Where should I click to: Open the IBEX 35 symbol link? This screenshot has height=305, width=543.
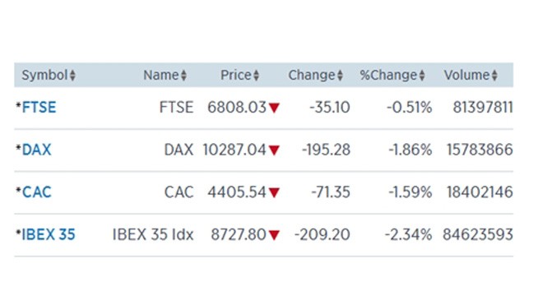[49, 235]
